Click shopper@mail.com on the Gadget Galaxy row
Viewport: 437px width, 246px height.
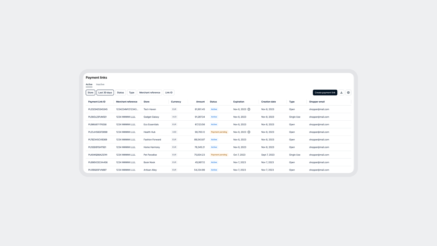coord(319,117)
